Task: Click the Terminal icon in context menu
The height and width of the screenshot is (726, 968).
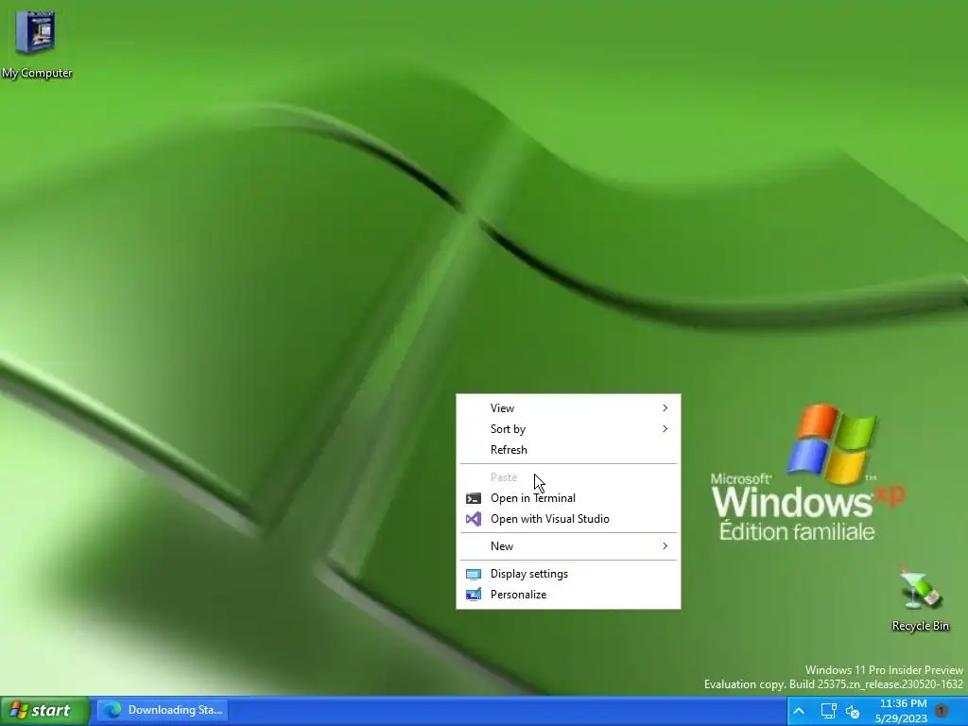Action: [474, 498]
